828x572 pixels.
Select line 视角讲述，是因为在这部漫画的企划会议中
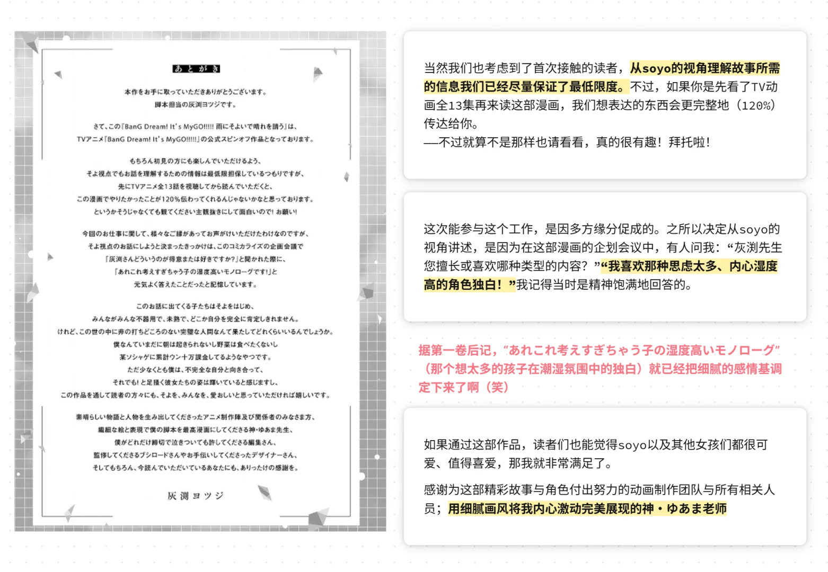coord(603,248)
